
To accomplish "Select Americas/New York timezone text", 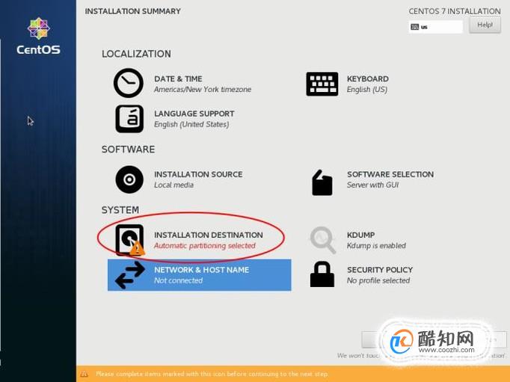I will pos(203,90).
